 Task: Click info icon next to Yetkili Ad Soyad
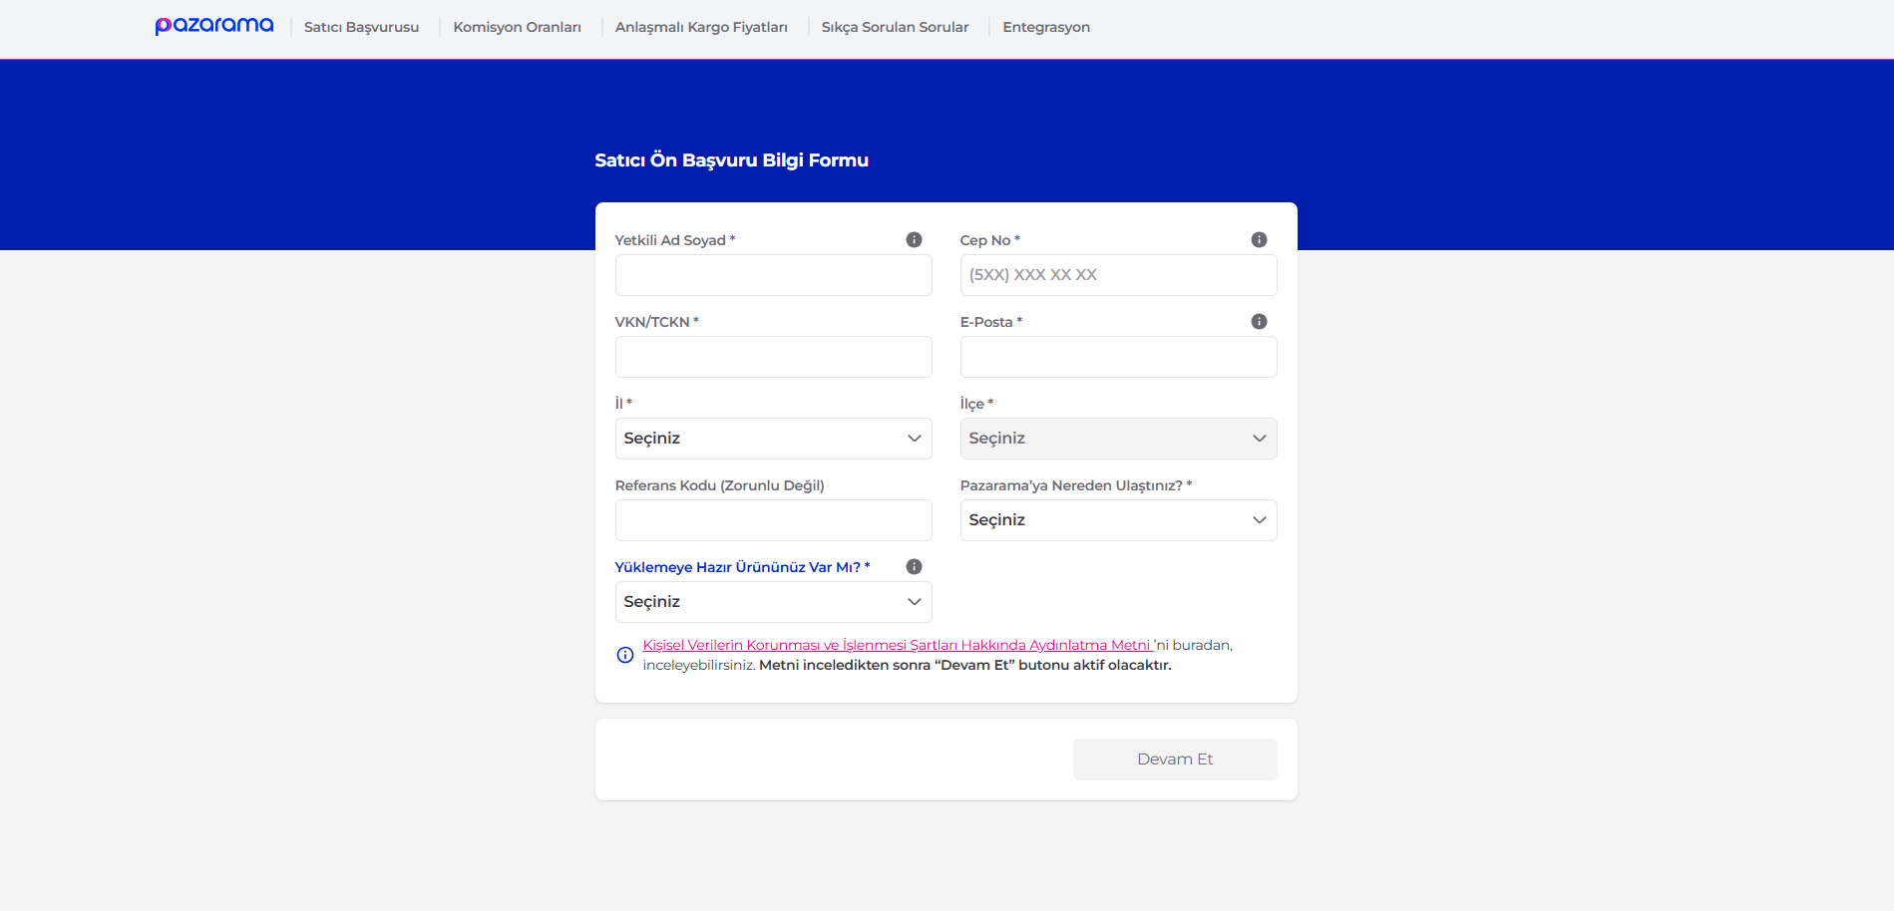tap(914, 240)
